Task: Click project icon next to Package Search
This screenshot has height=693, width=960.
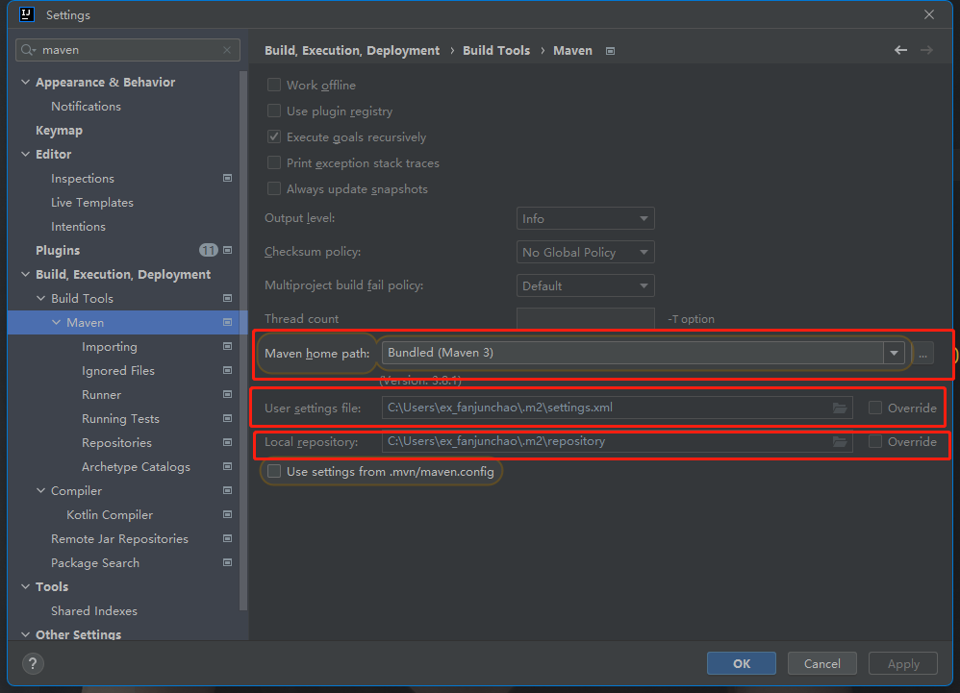Action: click(228, 562)
